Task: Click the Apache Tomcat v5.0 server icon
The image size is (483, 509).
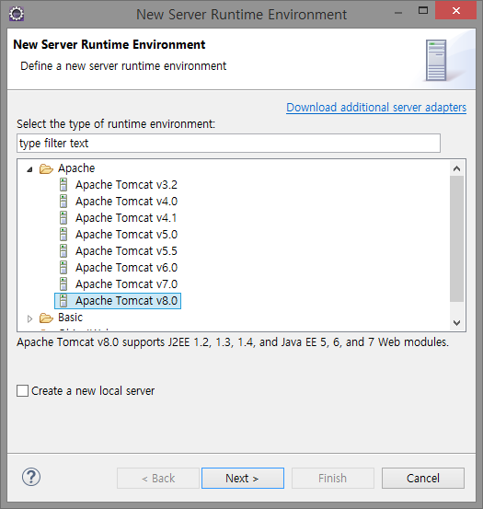Action: click(63, 235)
